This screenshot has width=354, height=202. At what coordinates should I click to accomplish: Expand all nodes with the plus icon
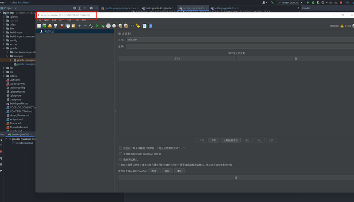(80, 26)
